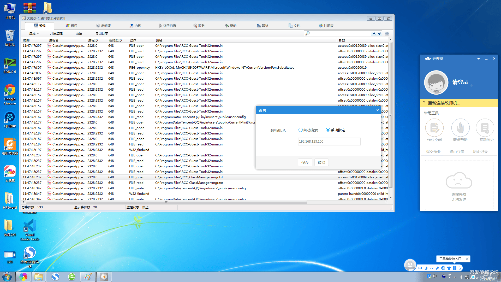Open the wrench settings on IME bar
Image resolution: width=501 pixels, height=282 pixels.
[x=437, y=268]
